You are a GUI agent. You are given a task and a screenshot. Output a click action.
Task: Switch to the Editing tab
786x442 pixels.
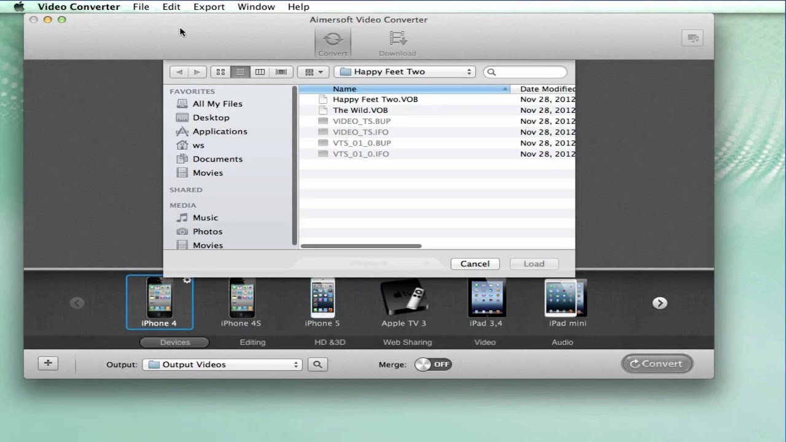point(252,343)
